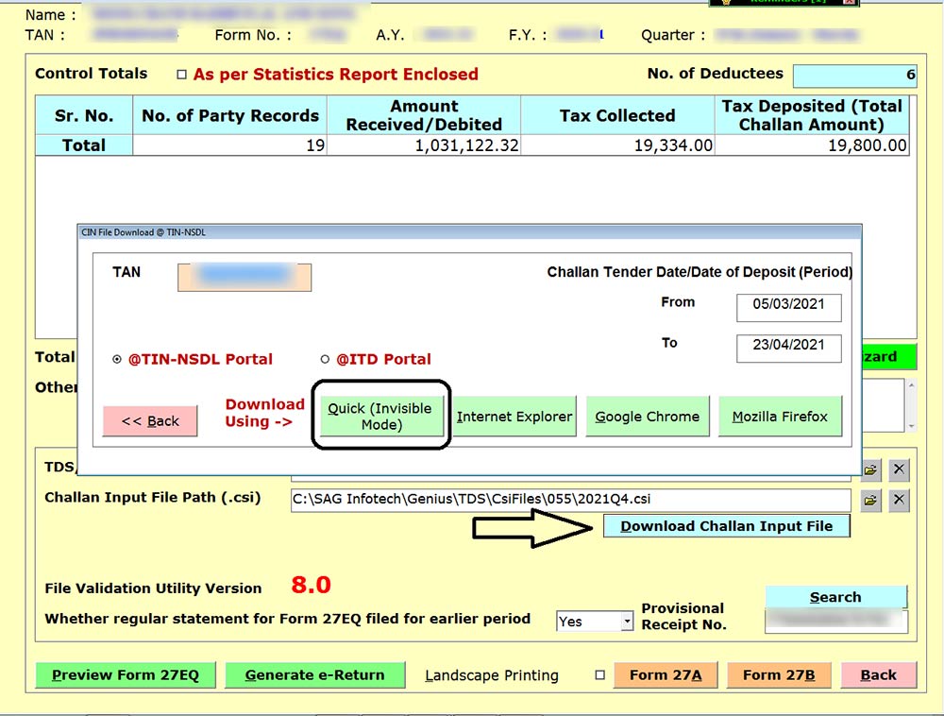Choose the Internet Explorer download button
The width and height of the screenshot is (944, 716).
pyautogui.click(x=514, y=417)
